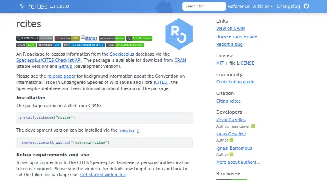Open the MIT license link

[220, 63]
